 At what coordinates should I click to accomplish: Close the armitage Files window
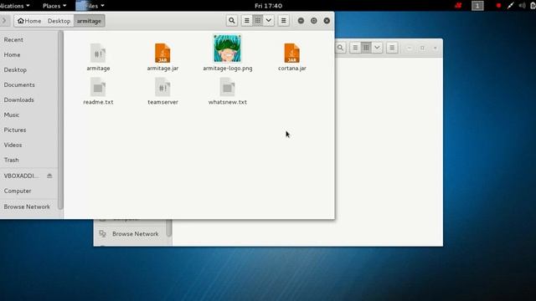(x=327, y=20)
